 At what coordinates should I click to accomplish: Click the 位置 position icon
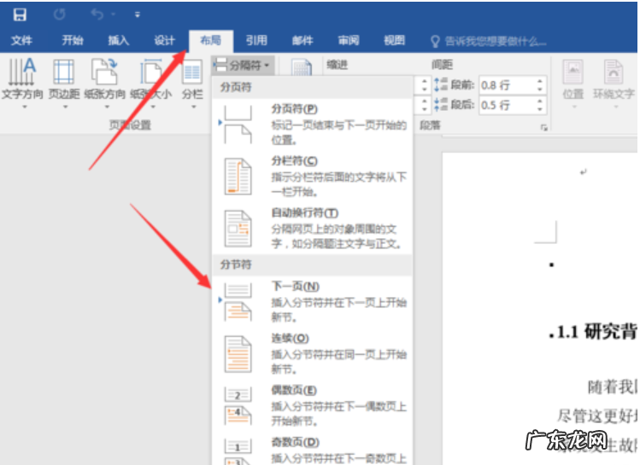tap(573, 73)
